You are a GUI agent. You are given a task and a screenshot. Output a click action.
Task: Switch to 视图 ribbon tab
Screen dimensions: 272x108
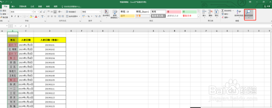(x=55, y=7)
